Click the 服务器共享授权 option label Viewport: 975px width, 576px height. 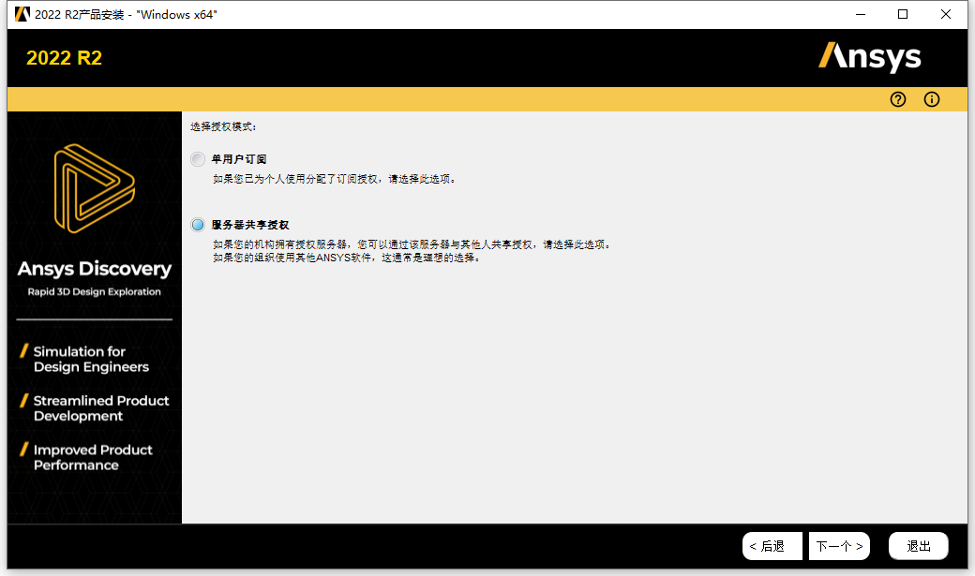click(x=250, y=225)
